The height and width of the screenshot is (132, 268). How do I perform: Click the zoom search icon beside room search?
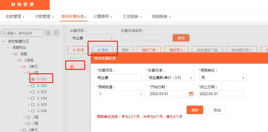(48, 33)
